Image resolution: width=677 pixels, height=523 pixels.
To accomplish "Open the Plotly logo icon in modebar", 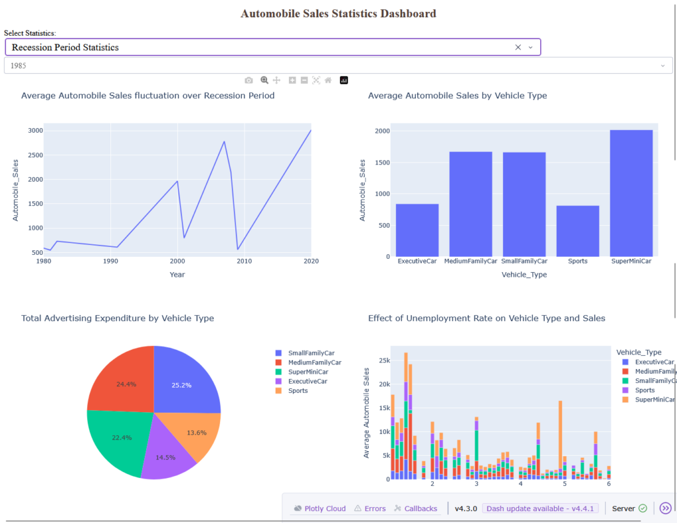I will pos(344,80).
